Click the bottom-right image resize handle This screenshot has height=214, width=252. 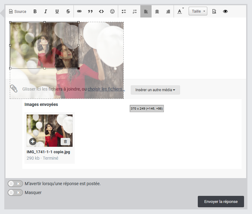[79, 68]
